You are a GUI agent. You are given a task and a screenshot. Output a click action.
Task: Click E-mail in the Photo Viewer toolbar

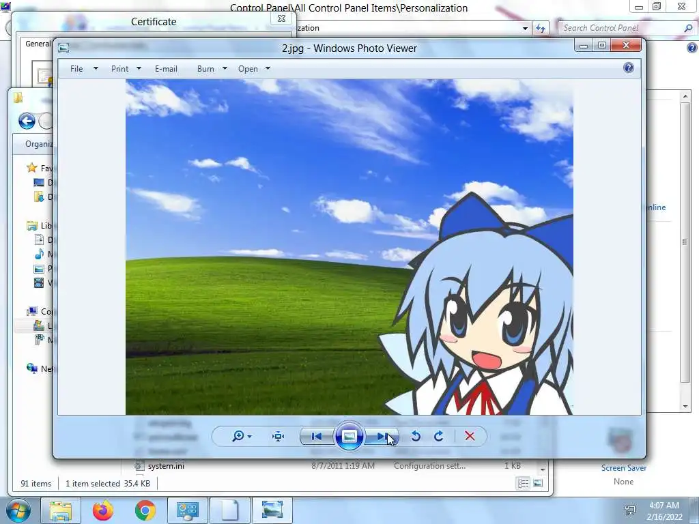pos(166,69)
